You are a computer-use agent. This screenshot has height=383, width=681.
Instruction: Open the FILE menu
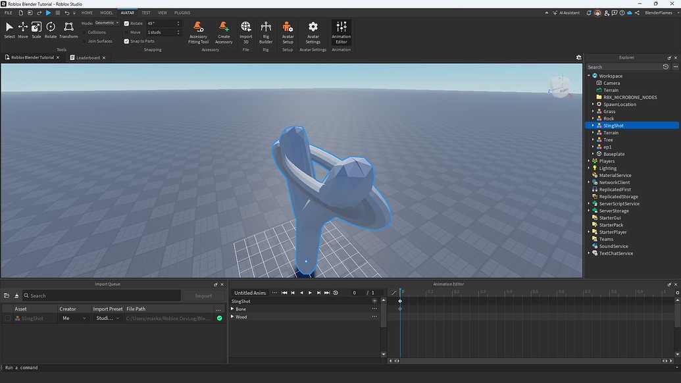9,13
